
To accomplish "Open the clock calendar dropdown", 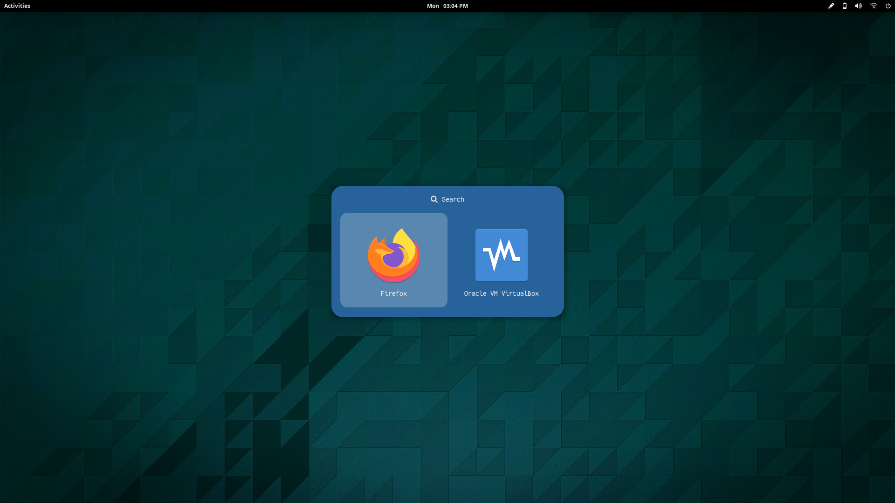I will [447, 6].
